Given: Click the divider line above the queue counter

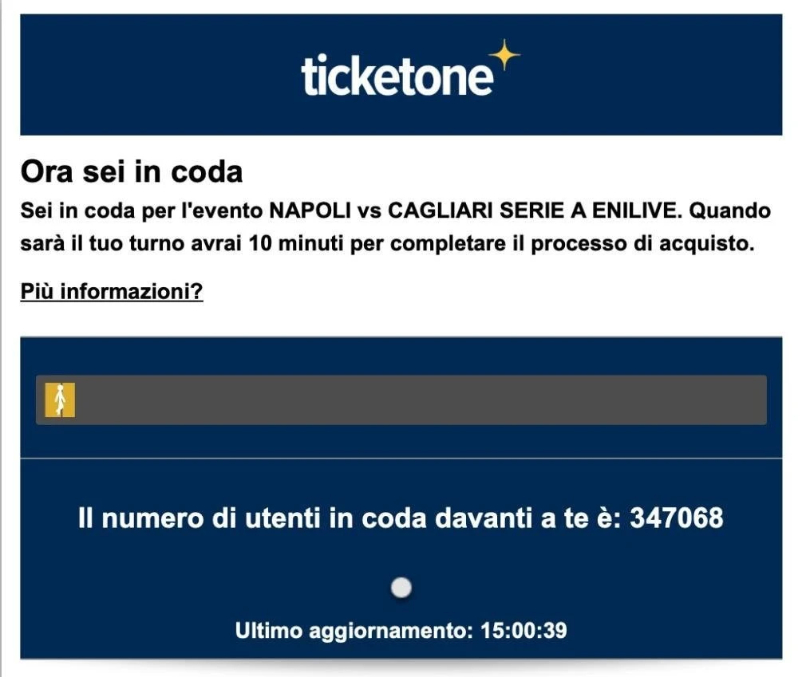Looking at the screenshot, I should click(399, 458).
